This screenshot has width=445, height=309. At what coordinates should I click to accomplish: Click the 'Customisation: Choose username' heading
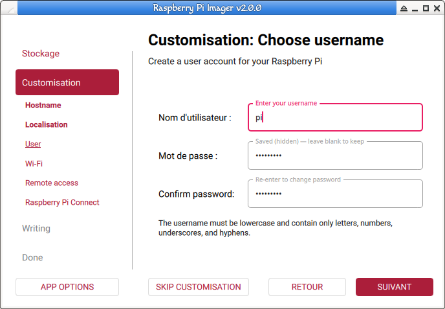tap(266, 40)
